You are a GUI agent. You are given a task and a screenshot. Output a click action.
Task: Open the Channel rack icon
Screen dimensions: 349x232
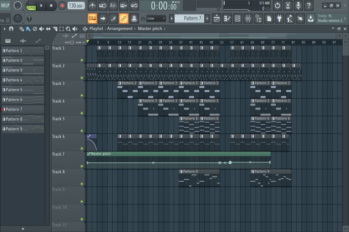click(x=238, y=19)
